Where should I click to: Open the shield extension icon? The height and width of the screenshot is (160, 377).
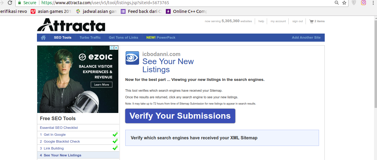(354, 3)
